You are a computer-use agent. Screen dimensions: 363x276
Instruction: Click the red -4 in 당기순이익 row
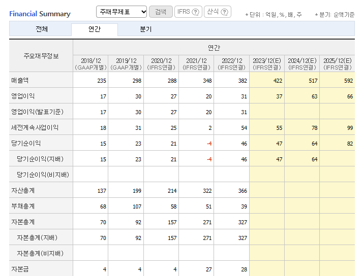click(209, 144)
